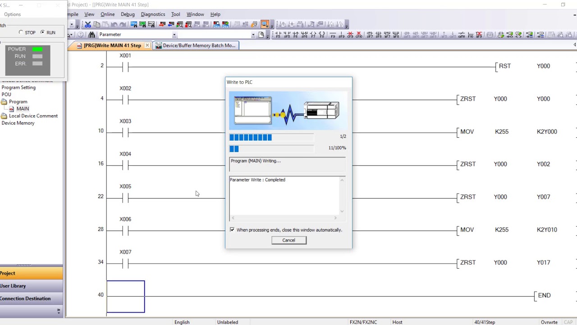The height and width of the screenshot is (325, 577).
Task: Delete vertical line with cF10 icon
Action: [x=358, y=34]
